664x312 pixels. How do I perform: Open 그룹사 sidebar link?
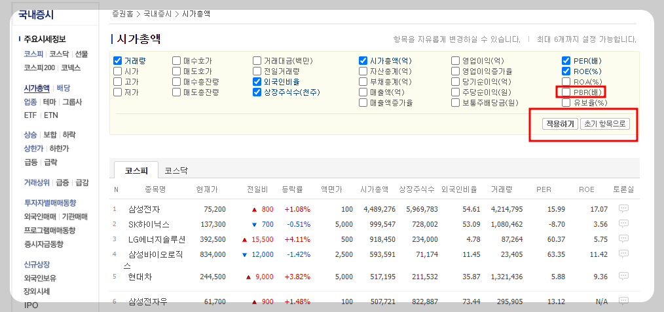pyautogui.click(x=72, y=102)
